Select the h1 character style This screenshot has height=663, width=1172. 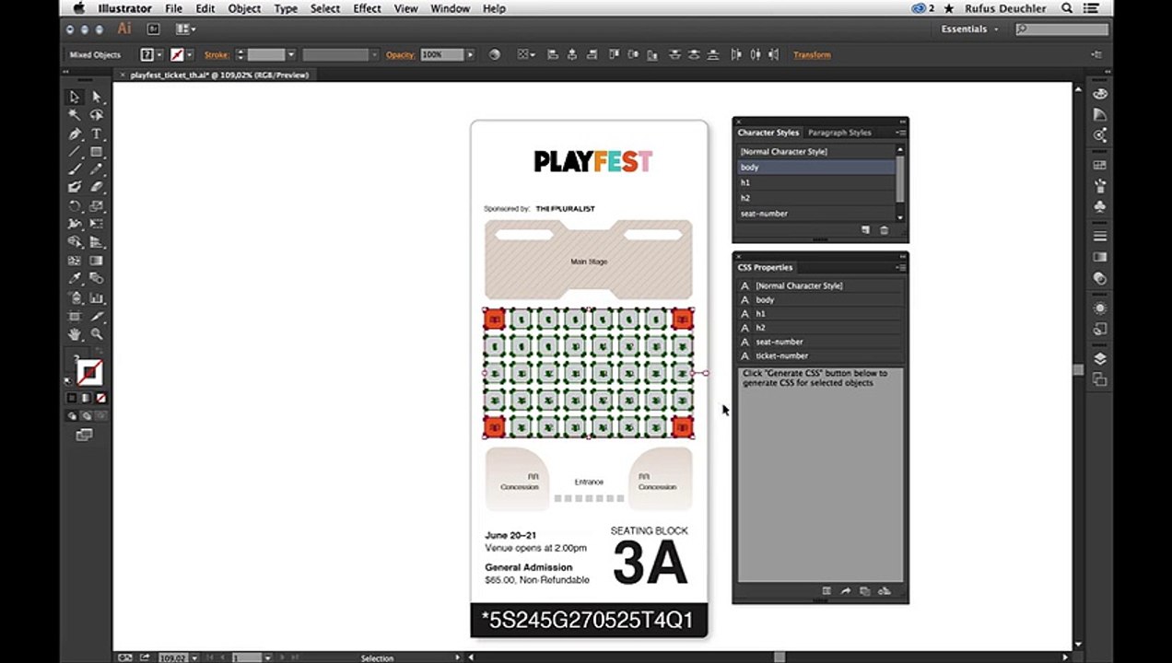(x=816, y=182)
